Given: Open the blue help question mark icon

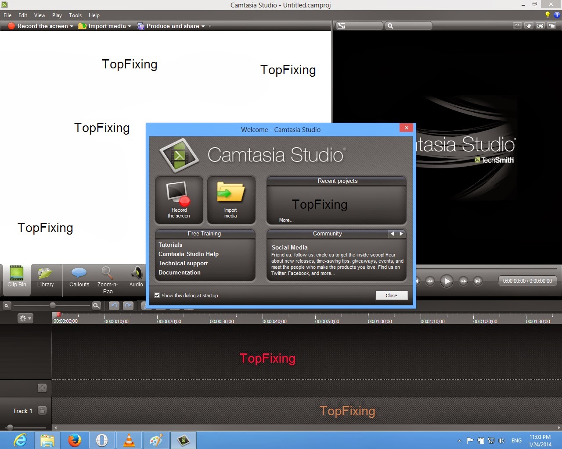Looking at the screenshot, I should click(557, 15).
